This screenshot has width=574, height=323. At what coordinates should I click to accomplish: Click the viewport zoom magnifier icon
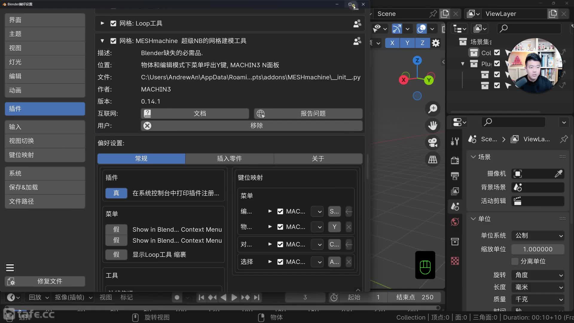tap(433, 109)
